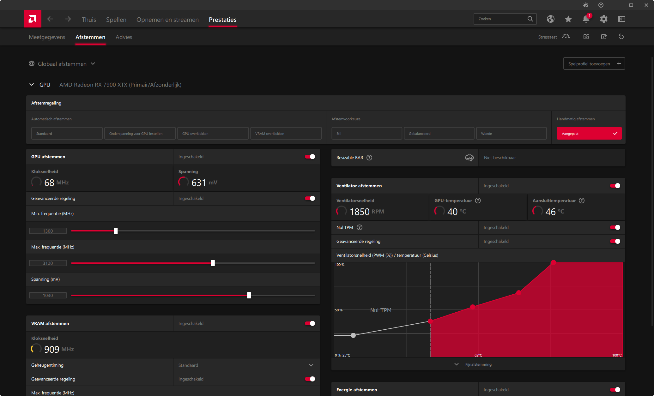Select Onderspanning voor GPU instellen

[140, 133]
